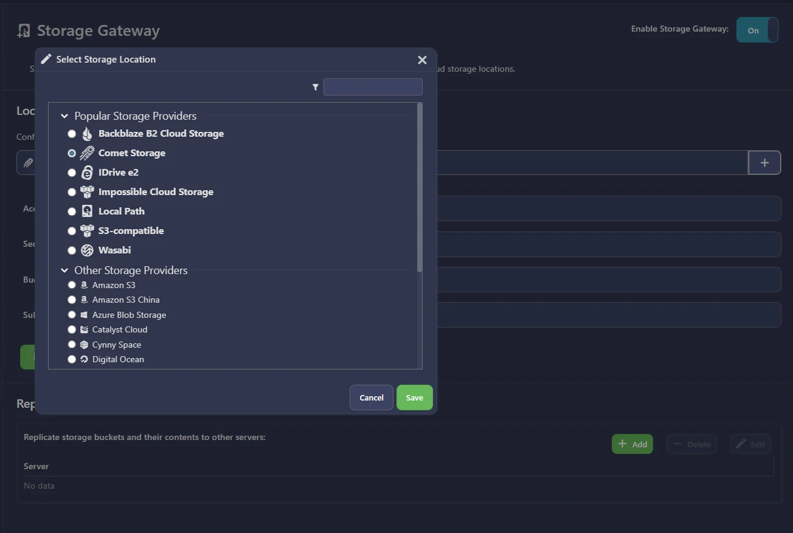The height and width of the screenshot is (533, 793).
Task: Select the Azure Blob Storage radio button
Action: (x=72, y=315)
